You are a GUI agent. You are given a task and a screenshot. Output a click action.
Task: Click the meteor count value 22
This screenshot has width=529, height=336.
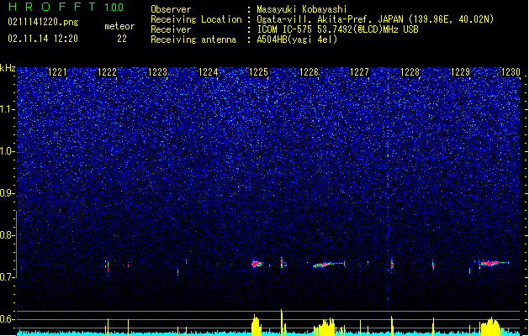coord(122,39)
